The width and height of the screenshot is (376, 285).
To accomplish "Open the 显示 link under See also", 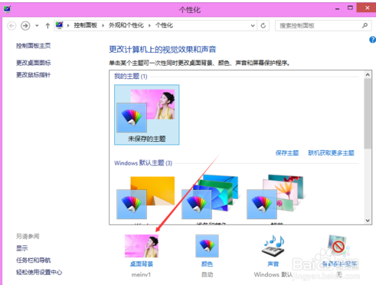I will (22, 248).
